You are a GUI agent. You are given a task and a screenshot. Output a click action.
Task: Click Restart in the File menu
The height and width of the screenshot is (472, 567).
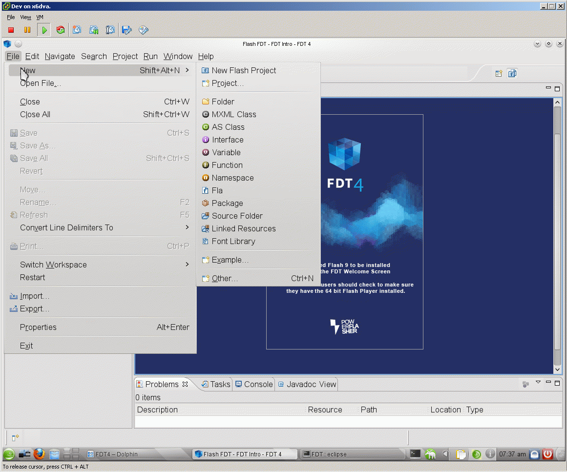coord(100,278)
